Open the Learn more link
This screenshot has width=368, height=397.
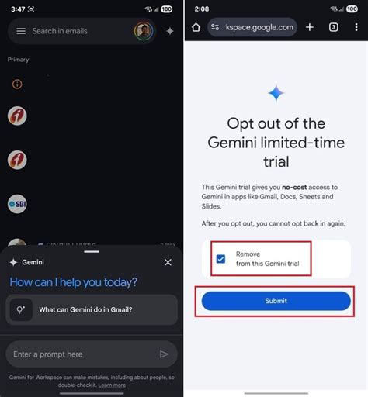[112, 385]
